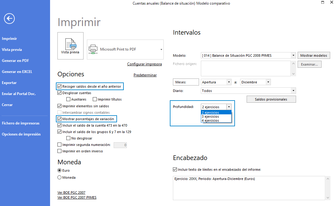
Task: Click the Predeterminar link
Action: click(x=145, y=75)
